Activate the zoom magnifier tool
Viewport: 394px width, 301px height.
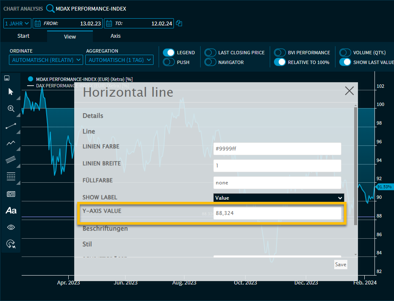pyautogui.click(x=11, y=109)
